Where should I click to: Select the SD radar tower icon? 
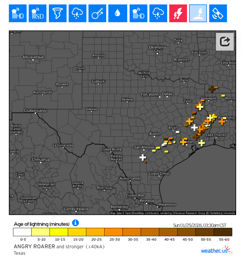(x=38, y=13)
